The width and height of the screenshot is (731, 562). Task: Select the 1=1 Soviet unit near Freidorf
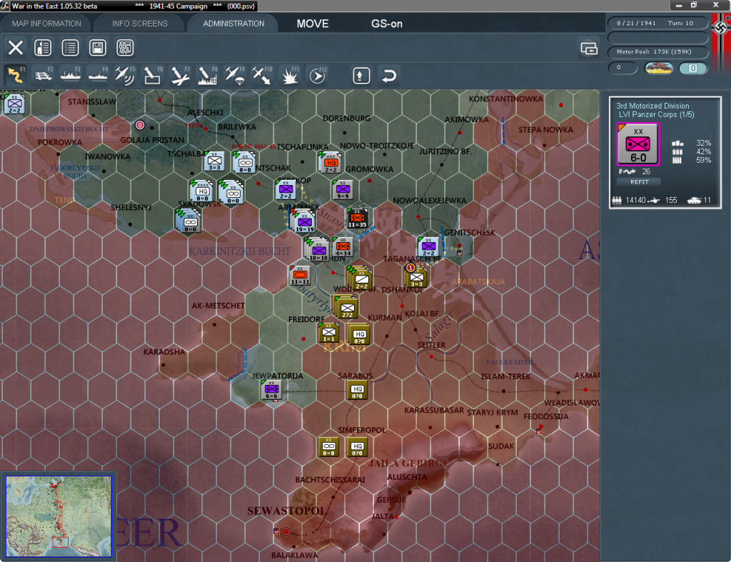tap(328, 333)
